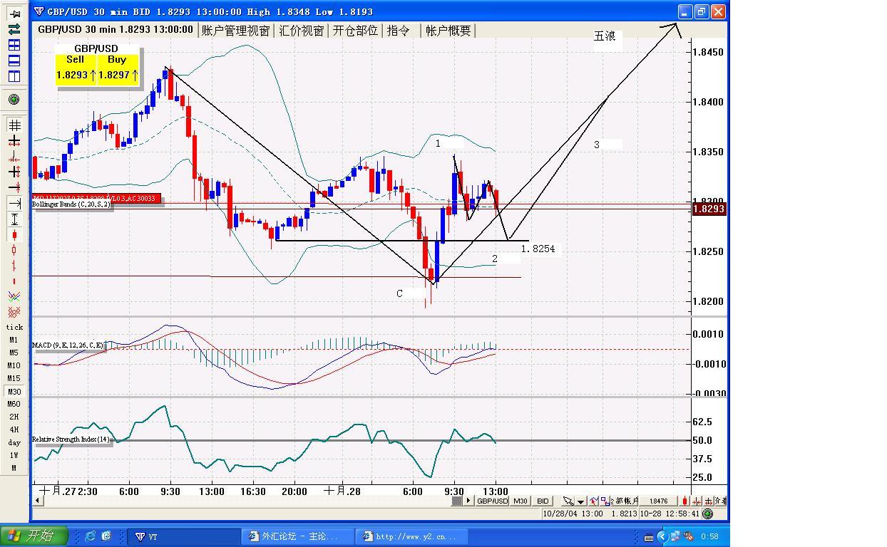
Task: Select the crosshair cursor tool
Action: coord(14,141)
